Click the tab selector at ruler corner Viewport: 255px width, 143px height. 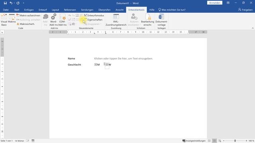point(2,33)
